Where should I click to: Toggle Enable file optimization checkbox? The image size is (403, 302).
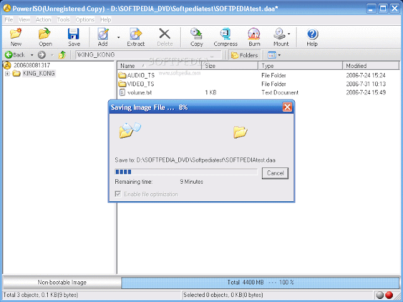118,194
